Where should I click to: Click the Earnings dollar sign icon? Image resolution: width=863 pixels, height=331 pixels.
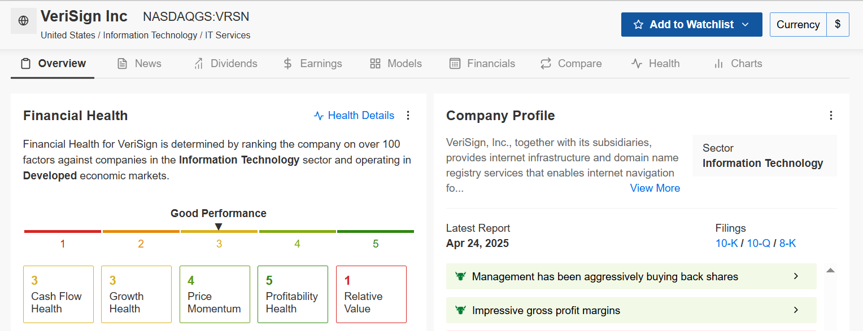[287, 64]
